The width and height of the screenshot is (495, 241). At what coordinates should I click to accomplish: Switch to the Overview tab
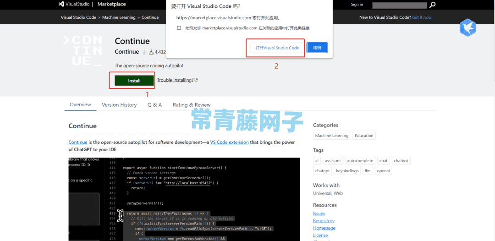[81, 105]
